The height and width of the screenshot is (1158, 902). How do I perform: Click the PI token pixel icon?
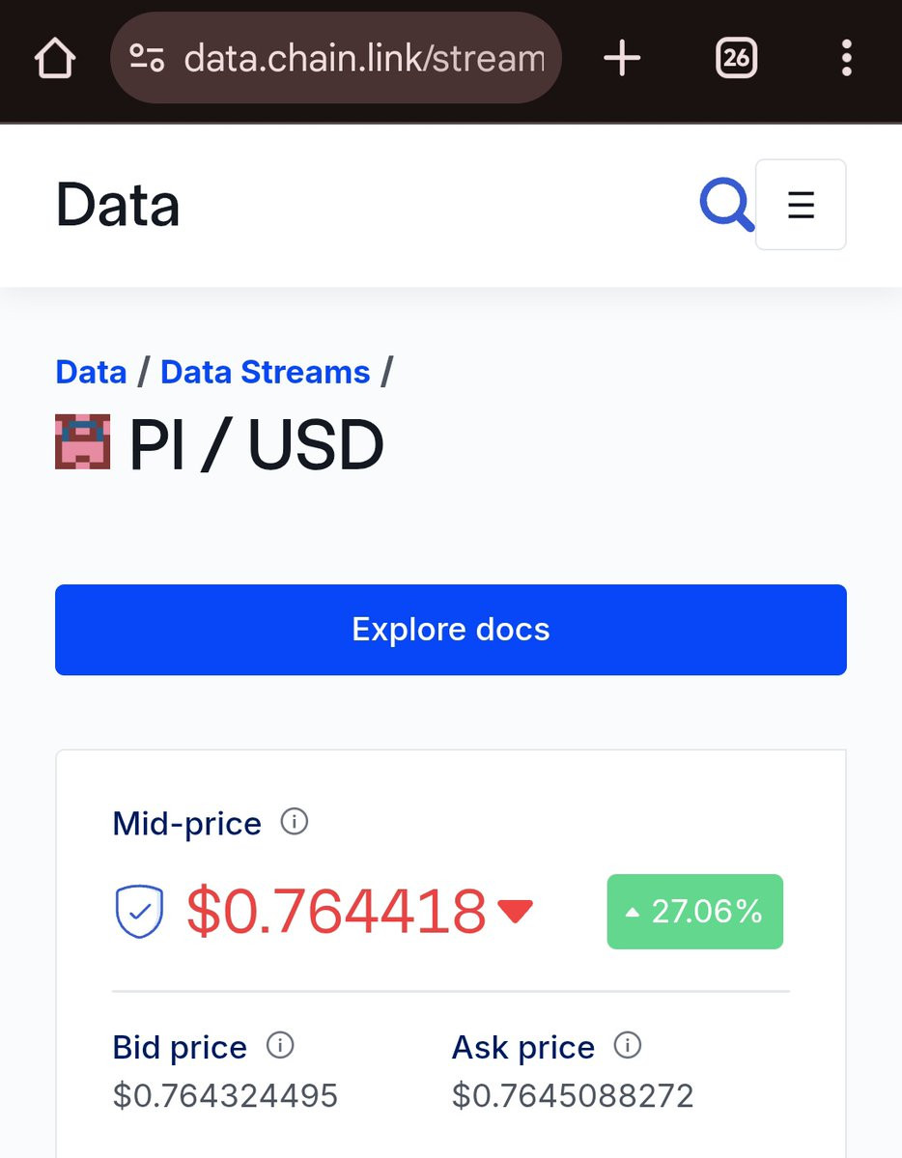point(83,441)
